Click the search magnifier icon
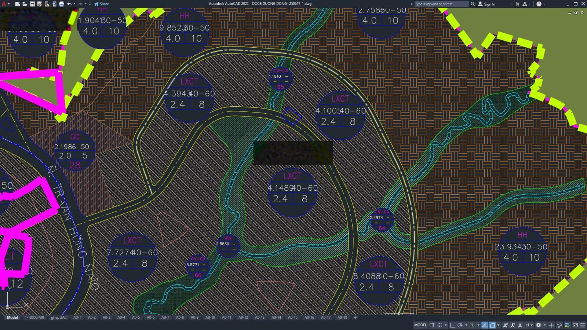The image size is (587, 330). pos(473,4)
